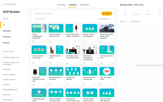Add 'Helpful Hacks for Home' with plus icon
This screenshot has width=163, height=102.
[x=62, y=63]
